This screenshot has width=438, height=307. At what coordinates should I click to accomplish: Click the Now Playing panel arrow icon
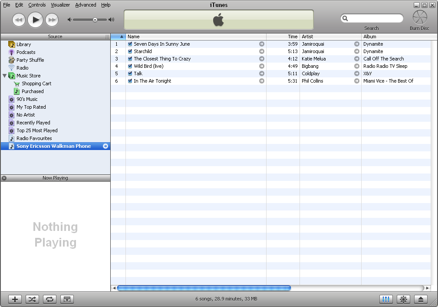tap(4, 178)
